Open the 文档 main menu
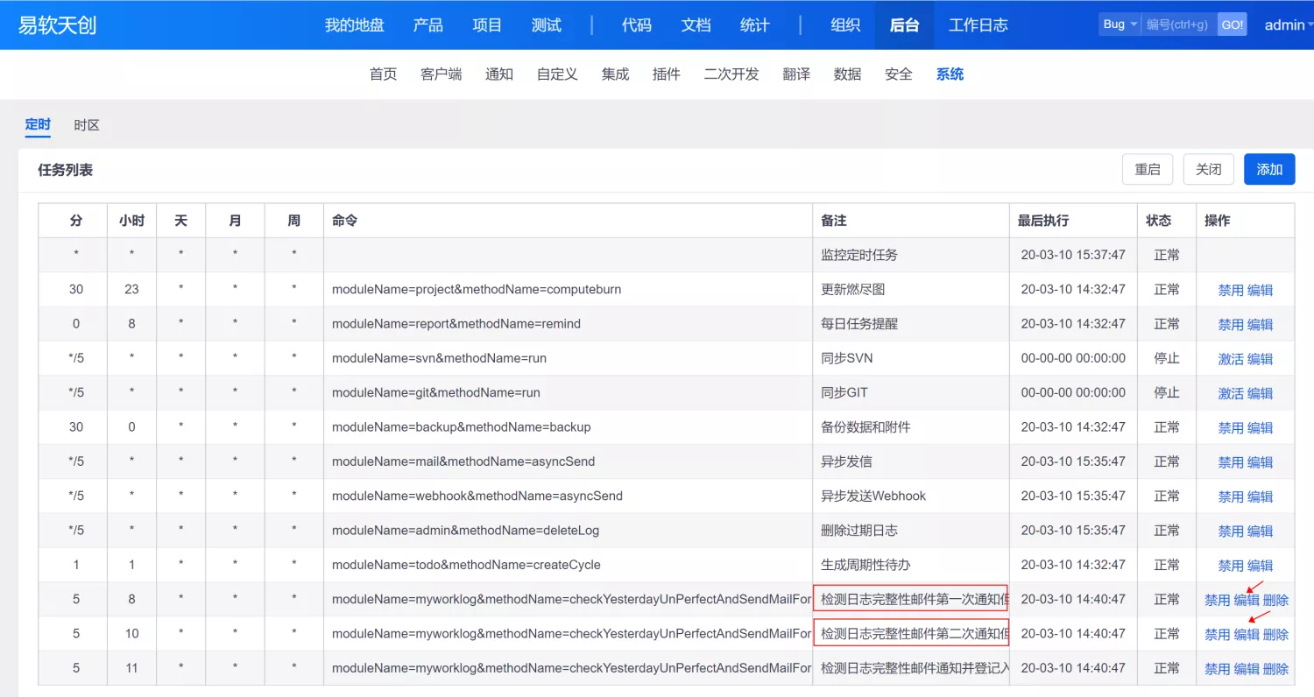 (696, 25)
